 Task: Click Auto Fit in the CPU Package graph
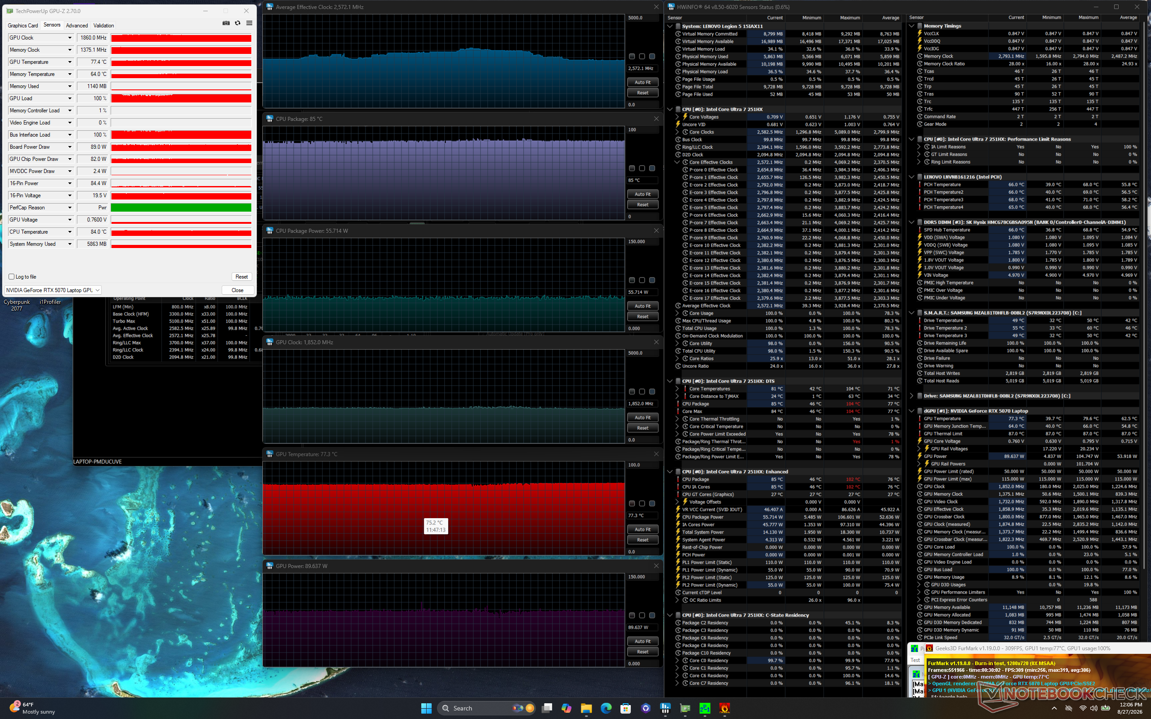(x=642, y=194)
